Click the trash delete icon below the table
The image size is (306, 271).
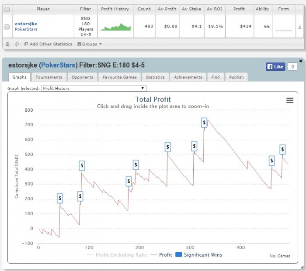tap(7, 44)
